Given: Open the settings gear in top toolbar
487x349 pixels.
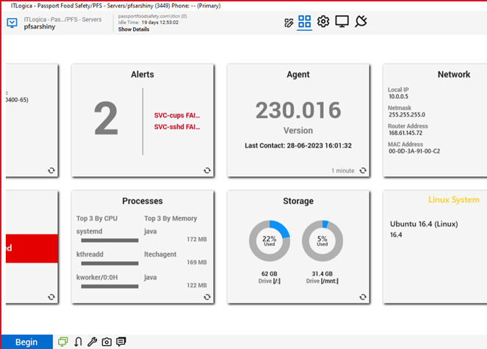Looking at the screenshot, I should 323,22.
